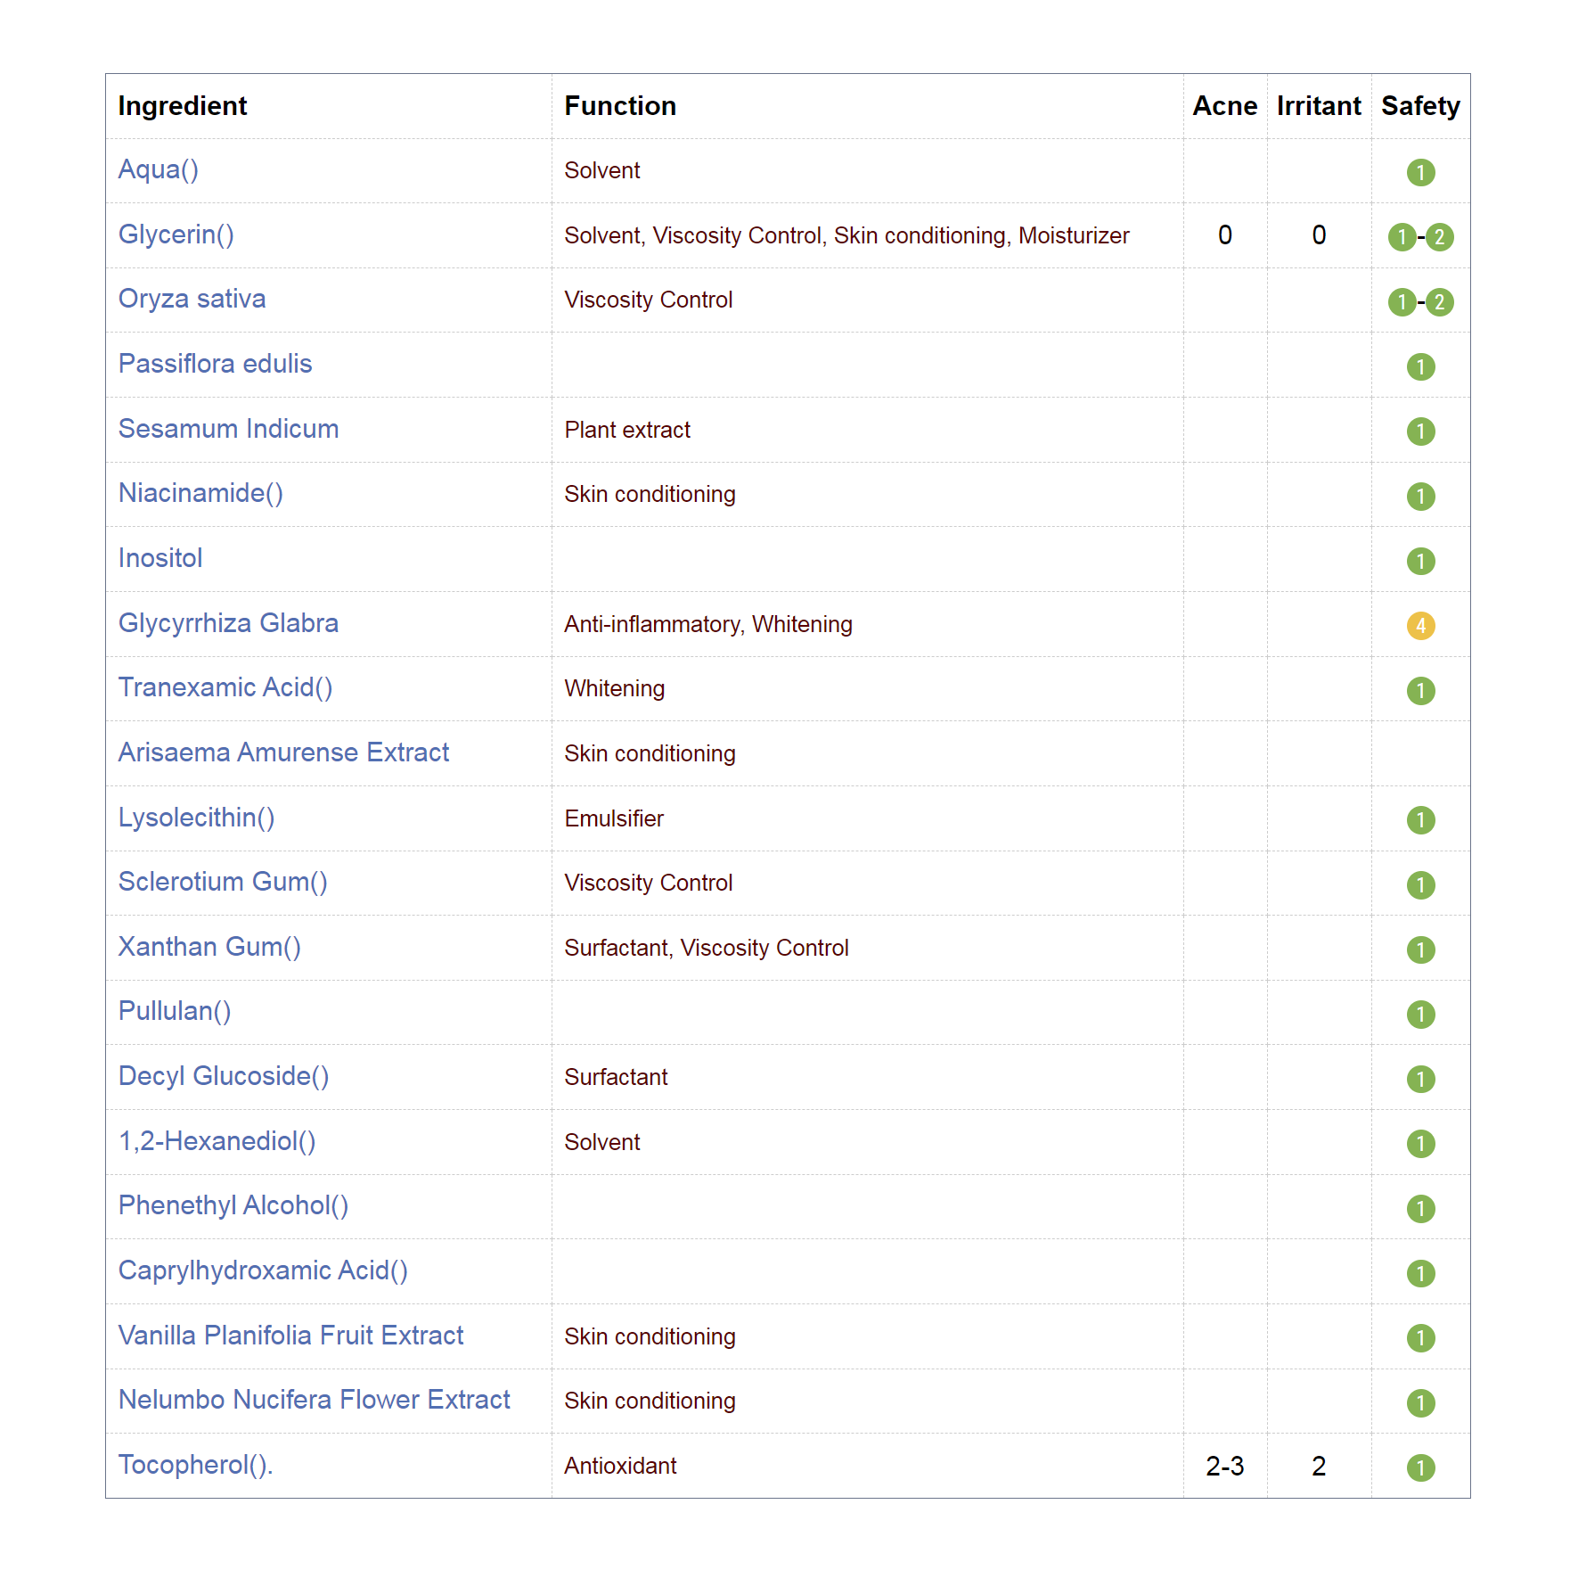Click the Surfactant function for Decyl Glucoside()
The width and height of the screenshot is (1570, 1570).
point(617,1077)
